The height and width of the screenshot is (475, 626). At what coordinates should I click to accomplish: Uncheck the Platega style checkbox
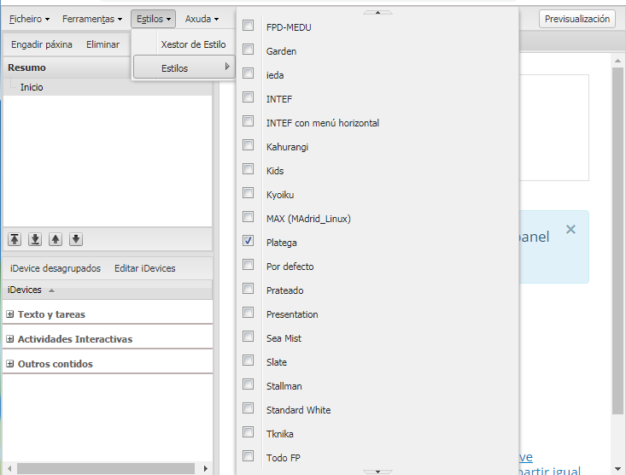click(x=249, y=242)
